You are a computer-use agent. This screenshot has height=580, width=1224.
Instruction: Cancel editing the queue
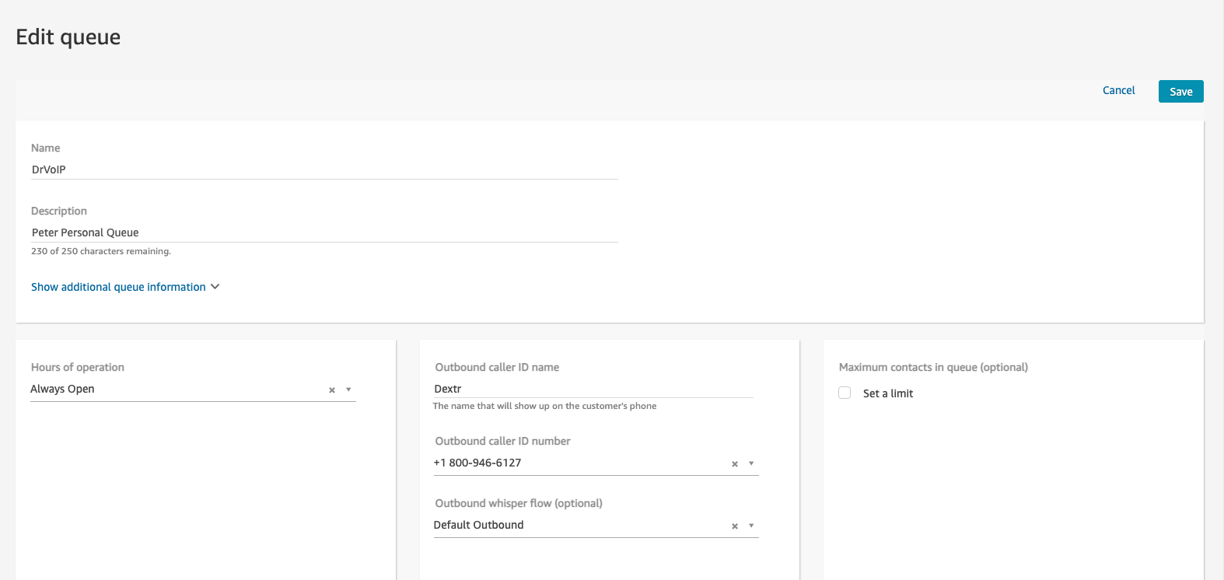pos(1118,90)
